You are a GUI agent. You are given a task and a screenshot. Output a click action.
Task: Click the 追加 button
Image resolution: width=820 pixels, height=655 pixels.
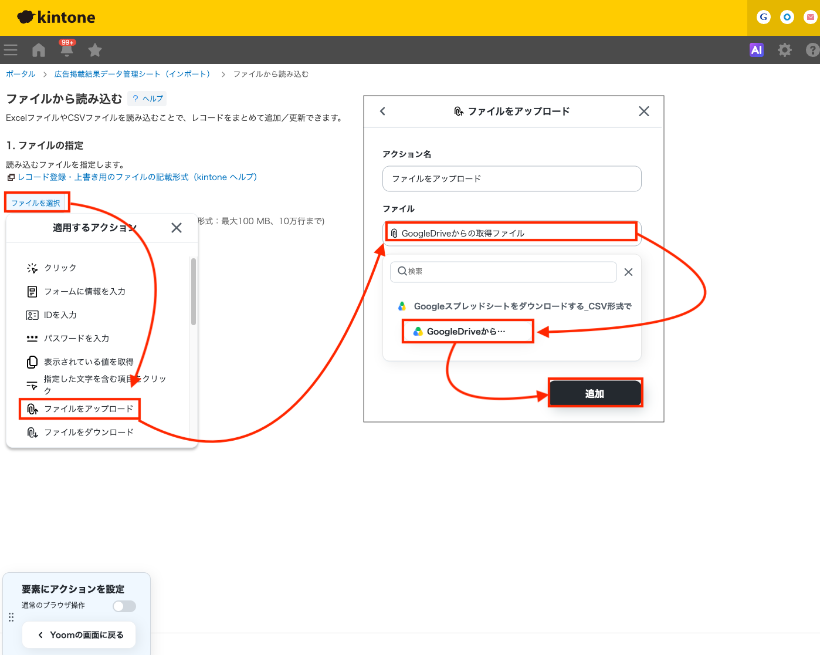pyautogui.click(x=595, y=393)
